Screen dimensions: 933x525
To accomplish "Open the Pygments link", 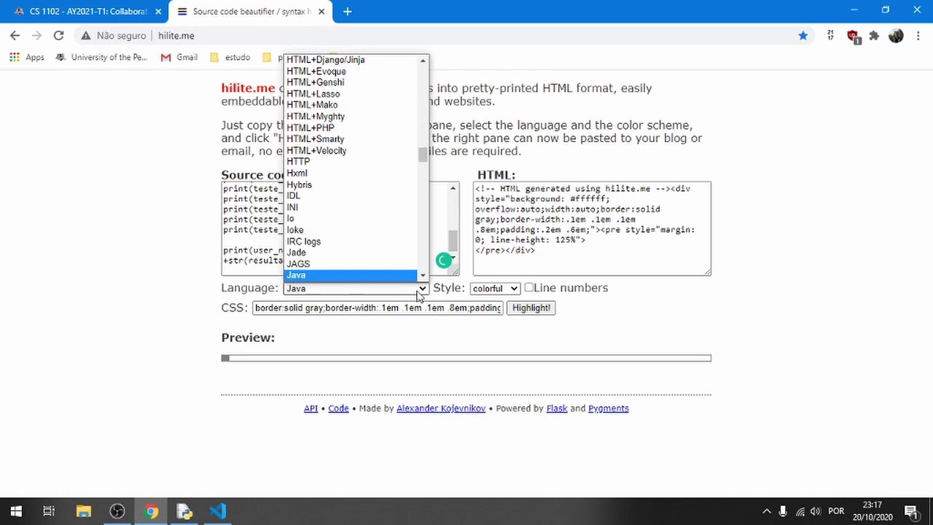I will pyautogui.click(x=608, y=408).
